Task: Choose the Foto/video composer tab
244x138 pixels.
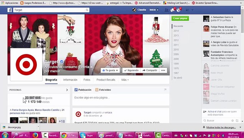Action: point(103,90)
